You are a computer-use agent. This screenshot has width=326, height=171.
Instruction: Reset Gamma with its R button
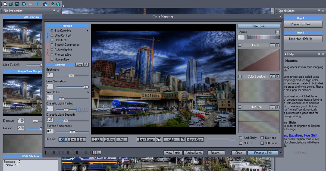pyautogui.click(x=277, y=32)
